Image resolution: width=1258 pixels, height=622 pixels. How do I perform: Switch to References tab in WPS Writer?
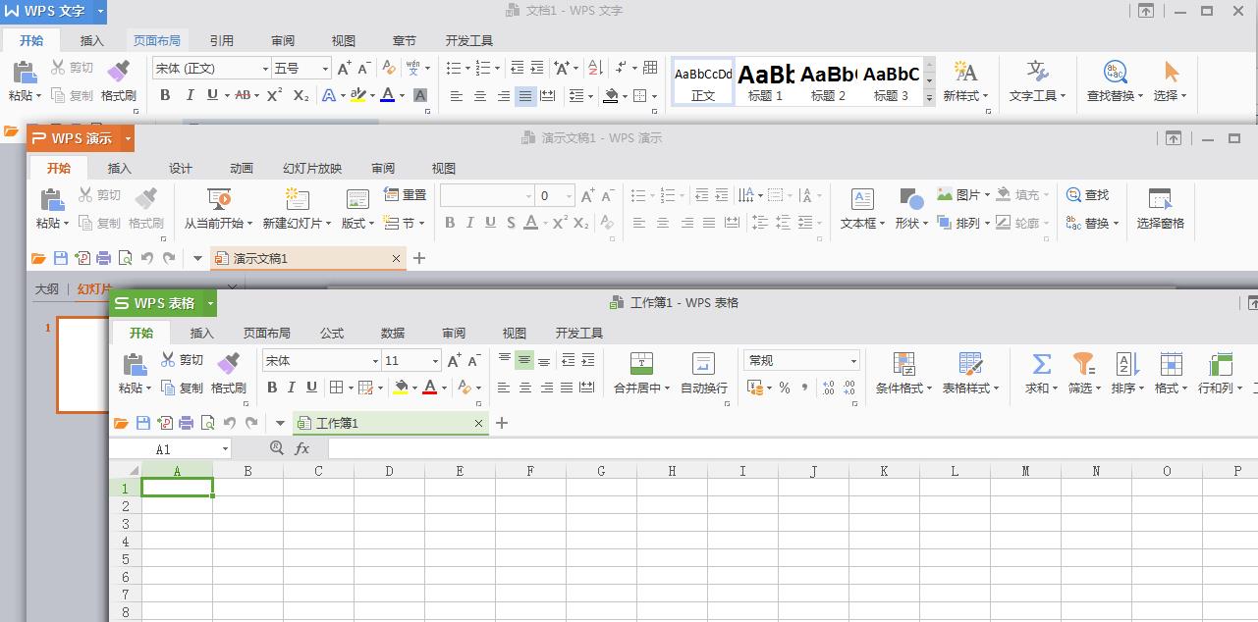[x=222, y=40]
